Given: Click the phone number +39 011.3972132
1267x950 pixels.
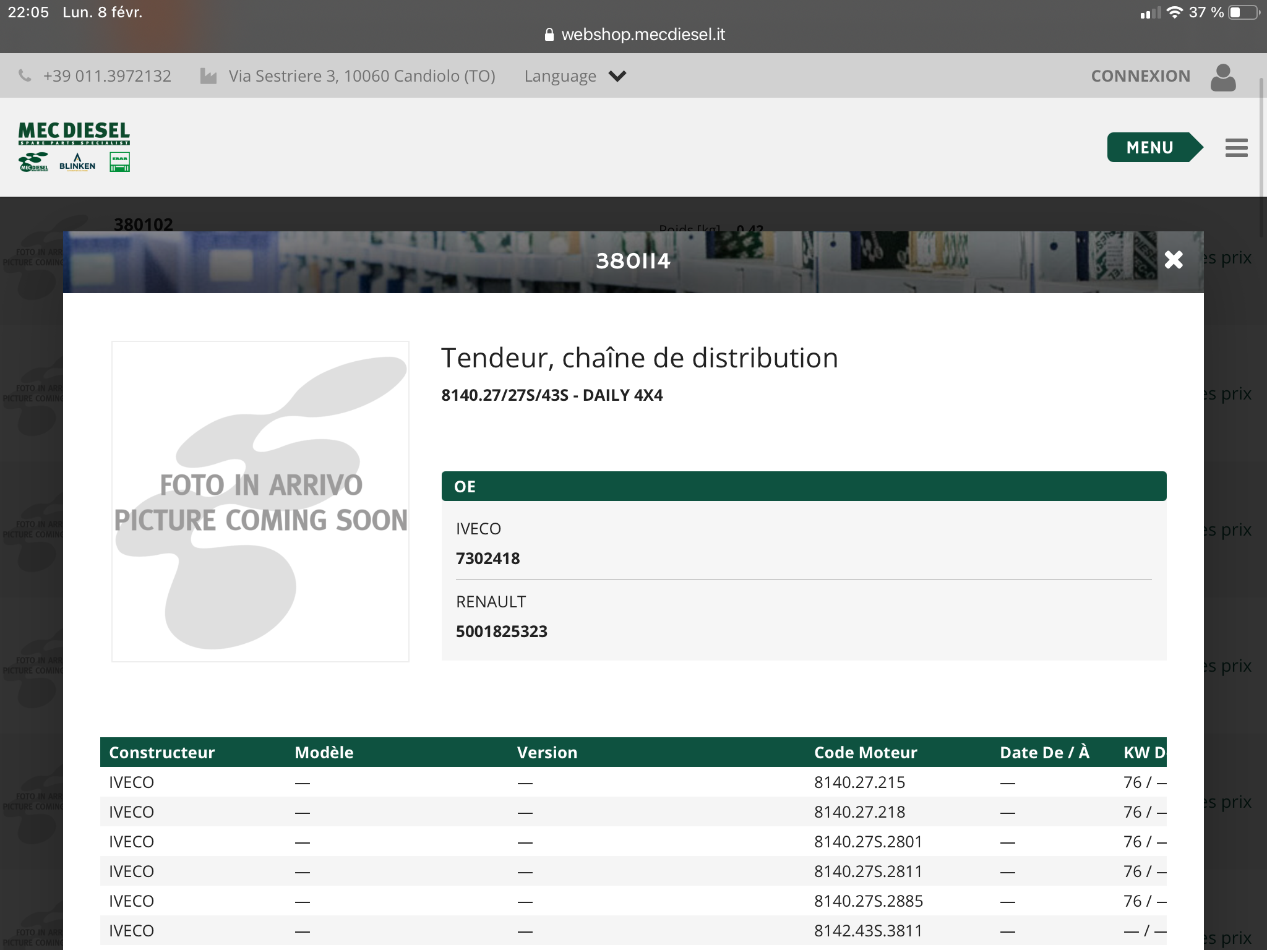Looking at the screenshot, I should [x=107, y=76].
